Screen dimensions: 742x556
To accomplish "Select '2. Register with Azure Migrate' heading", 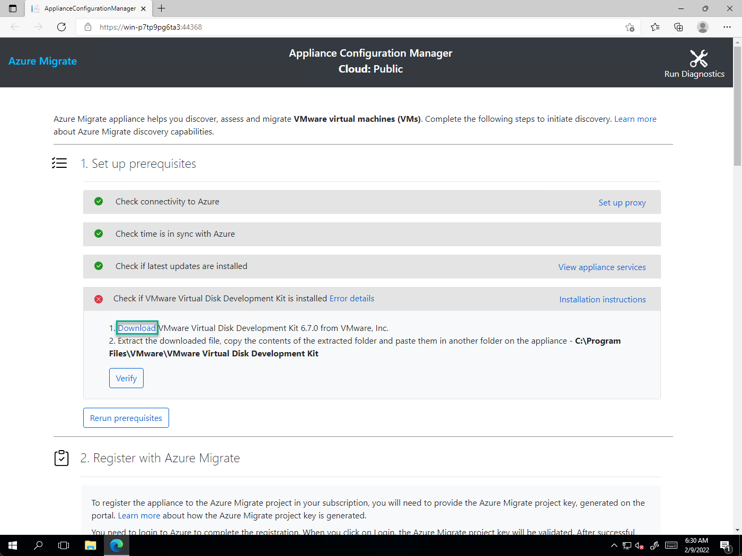I will [x=160, y=458].
